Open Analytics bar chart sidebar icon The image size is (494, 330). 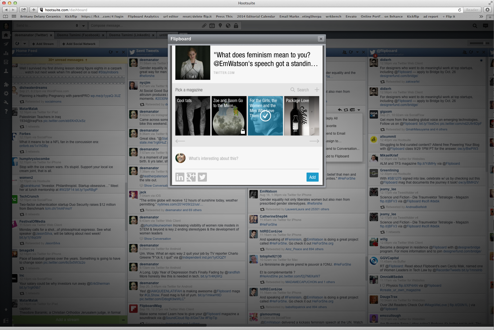pos(6,53)
